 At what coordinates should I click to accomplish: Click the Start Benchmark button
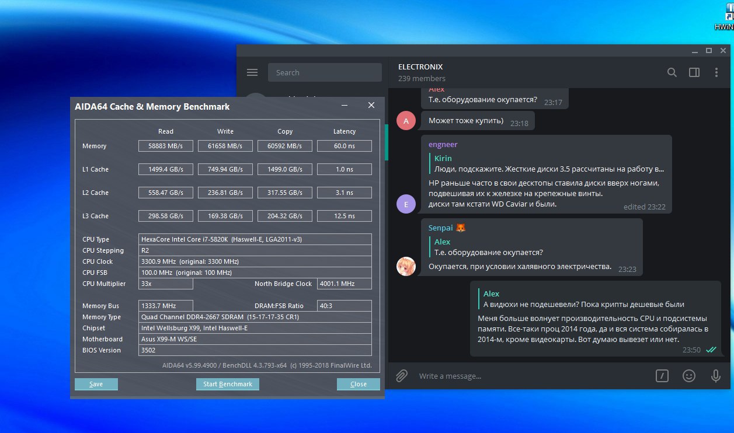(x=228, y=384)
